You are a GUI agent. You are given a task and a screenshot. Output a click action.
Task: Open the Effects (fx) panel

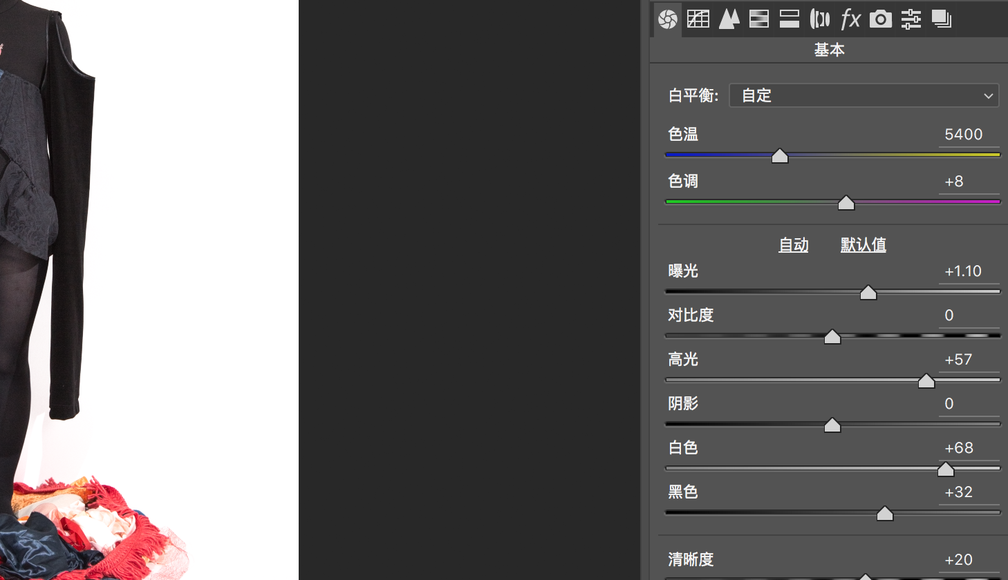850,19
